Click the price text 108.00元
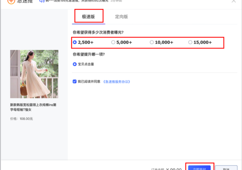The height and width of the screenshot is (170, 242). point(26,118)
